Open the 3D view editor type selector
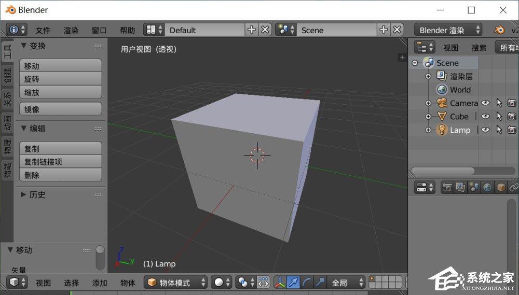This screenshot has width=519, height=295. pos(17,283)
